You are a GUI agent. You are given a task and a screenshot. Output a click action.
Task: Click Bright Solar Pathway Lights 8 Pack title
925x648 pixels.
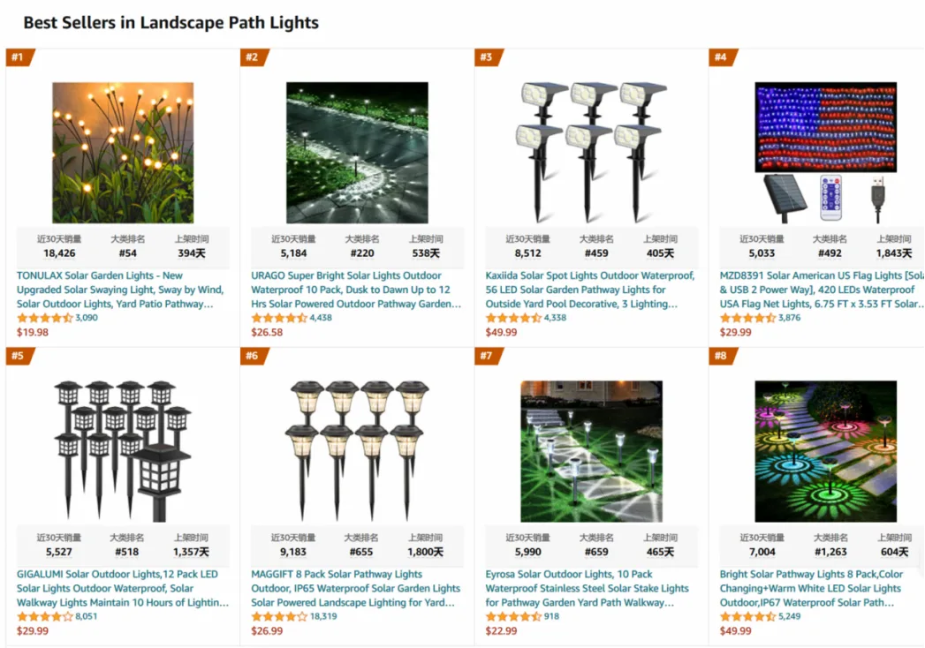pos(811,588)
